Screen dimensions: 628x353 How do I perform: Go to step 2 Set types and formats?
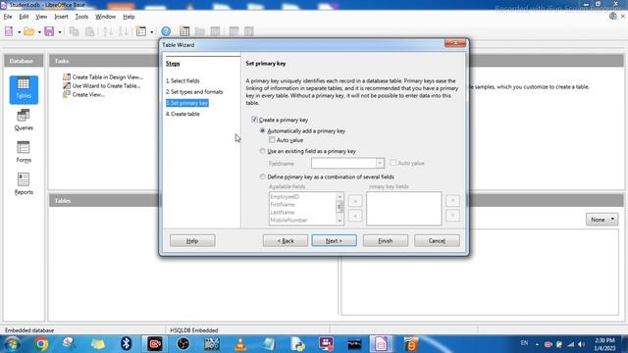194,91
